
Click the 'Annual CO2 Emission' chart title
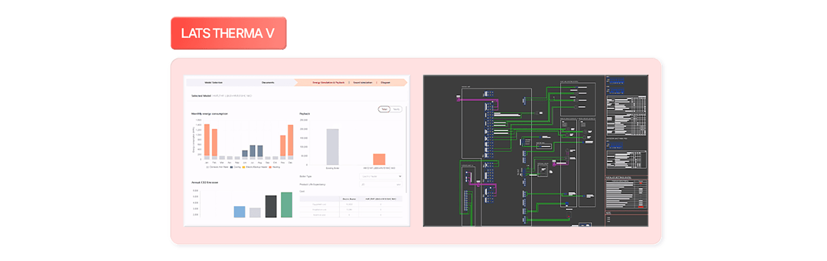pos(205,182)
